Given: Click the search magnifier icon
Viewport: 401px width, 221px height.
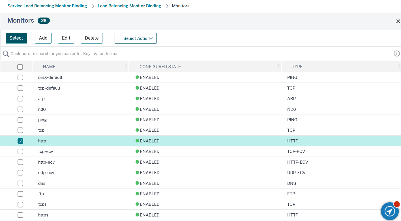Looking at the screenshot, I should tap(6, 54).
